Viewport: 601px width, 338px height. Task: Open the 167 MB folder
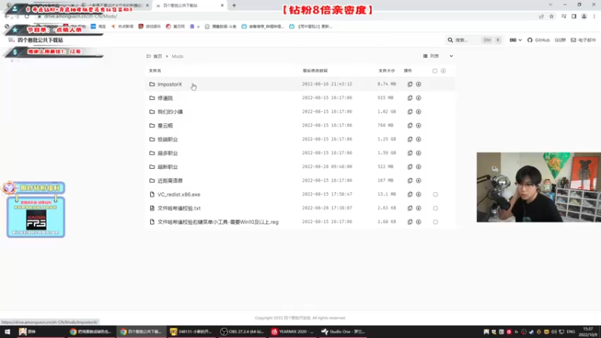click(171, 180)
